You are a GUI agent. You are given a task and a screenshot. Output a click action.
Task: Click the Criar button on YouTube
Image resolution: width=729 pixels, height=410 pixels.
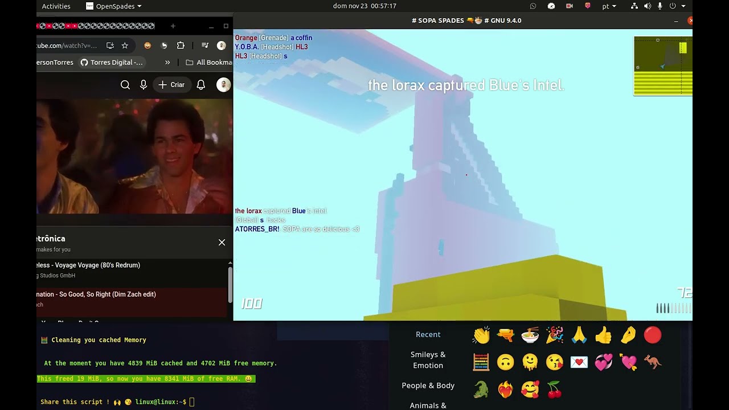point(171,85)
